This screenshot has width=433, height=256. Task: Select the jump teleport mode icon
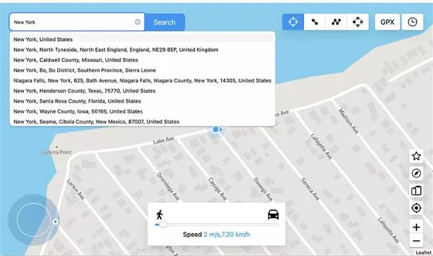[x=358, y=22]
